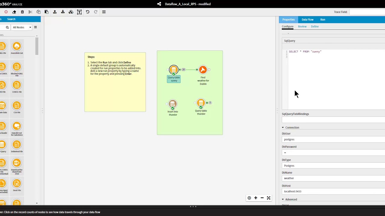Viewport: 385px width, 216px height.
Task: Select the Blocked ASN1 File node icon
Action: coord(17,67)
